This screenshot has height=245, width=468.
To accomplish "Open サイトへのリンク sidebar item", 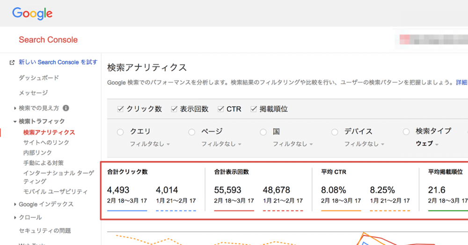I will pyautogui.click(x=46, y=143).
